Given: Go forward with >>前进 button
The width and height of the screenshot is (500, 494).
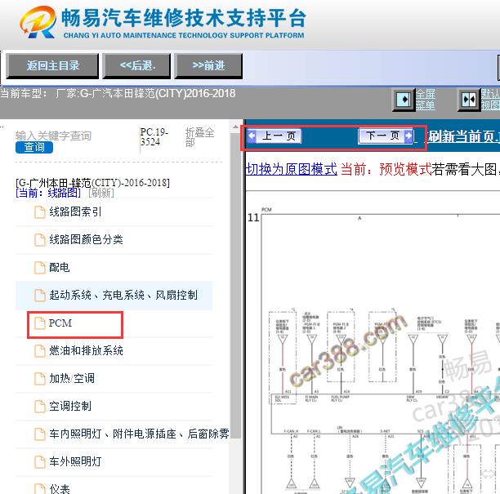Looking at the screenshot, I should (x=208, y=66).
